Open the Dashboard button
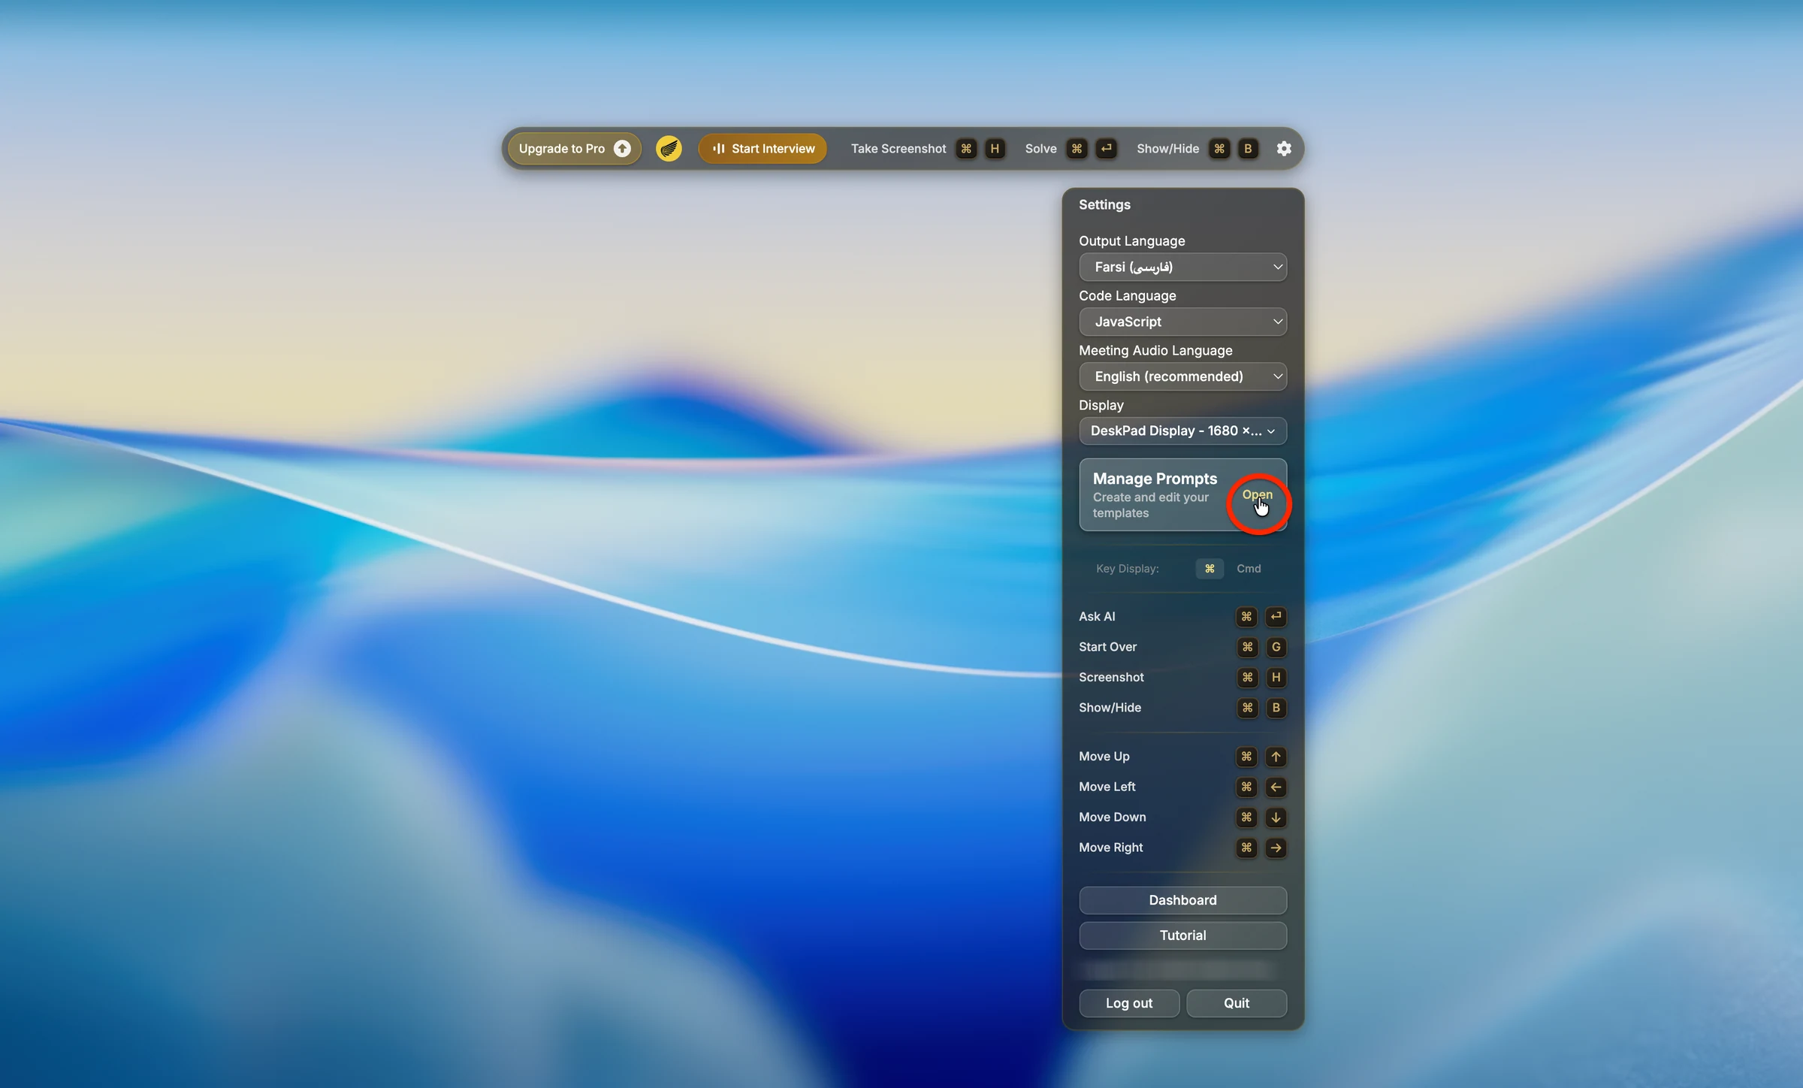The width and height of the screenshot is (1803, 1088). 1182,900
